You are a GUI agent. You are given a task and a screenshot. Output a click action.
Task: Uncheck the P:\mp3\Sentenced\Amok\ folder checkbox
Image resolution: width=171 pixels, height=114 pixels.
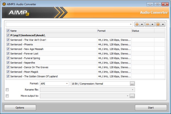click(8, 35)
